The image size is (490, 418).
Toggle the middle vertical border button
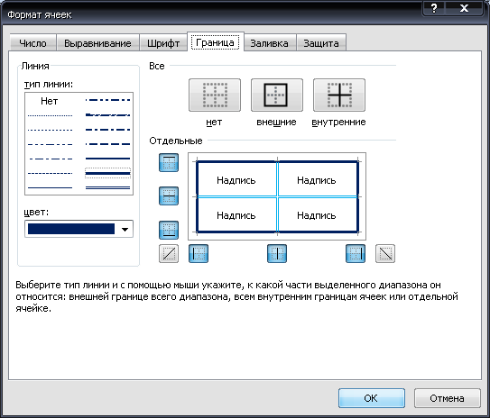tap(277, 253)
